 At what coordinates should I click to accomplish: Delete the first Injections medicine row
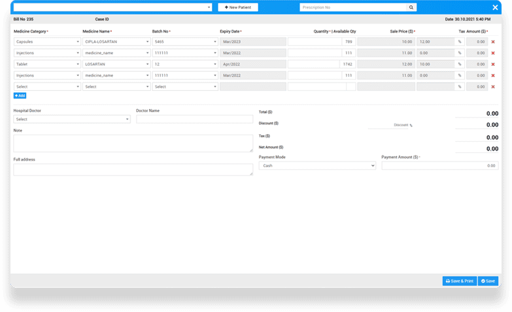click(493, 53)
